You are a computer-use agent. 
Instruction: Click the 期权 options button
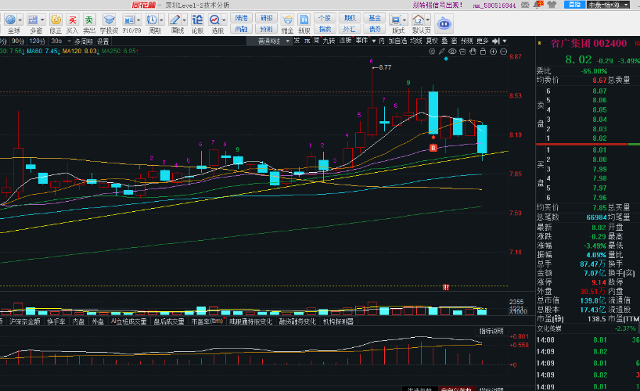(350, 18)
